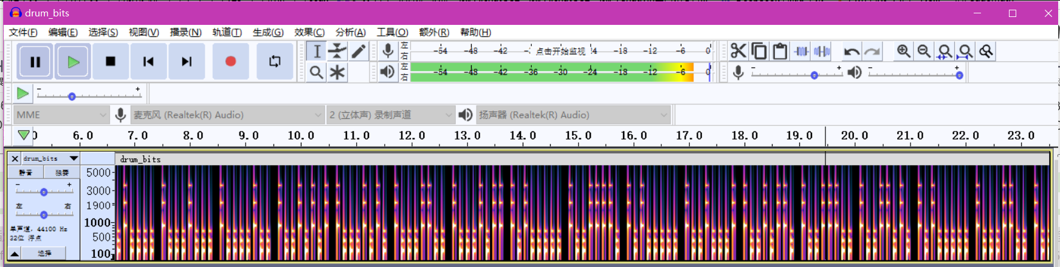Screen dimensions: 1060x267
Task: Open the 分析(A) menu
Action: click(351, 32)
